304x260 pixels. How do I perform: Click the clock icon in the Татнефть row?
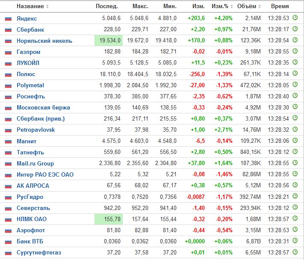click(295, 152)
